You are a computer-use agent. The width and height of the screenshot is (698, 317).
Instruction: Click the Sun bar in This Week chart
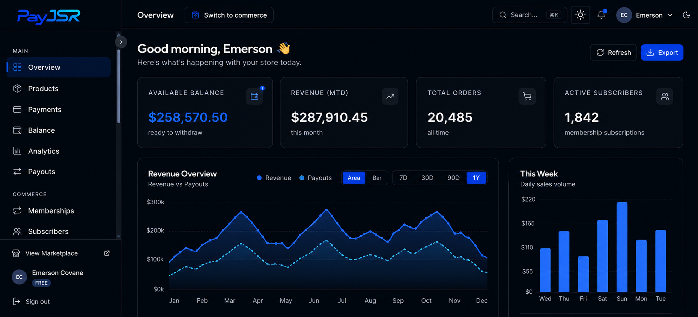coord(622,247)
